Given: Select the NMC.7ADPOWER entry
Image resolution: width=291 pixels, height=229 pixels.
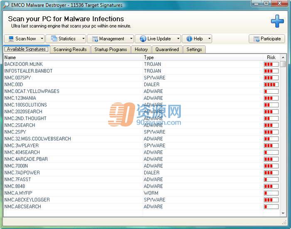Looking at the screenshot, I should [142, 173].
